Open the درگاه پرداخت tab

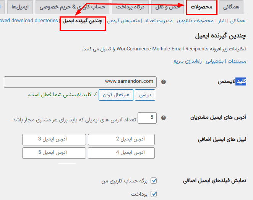coord(130,7)
